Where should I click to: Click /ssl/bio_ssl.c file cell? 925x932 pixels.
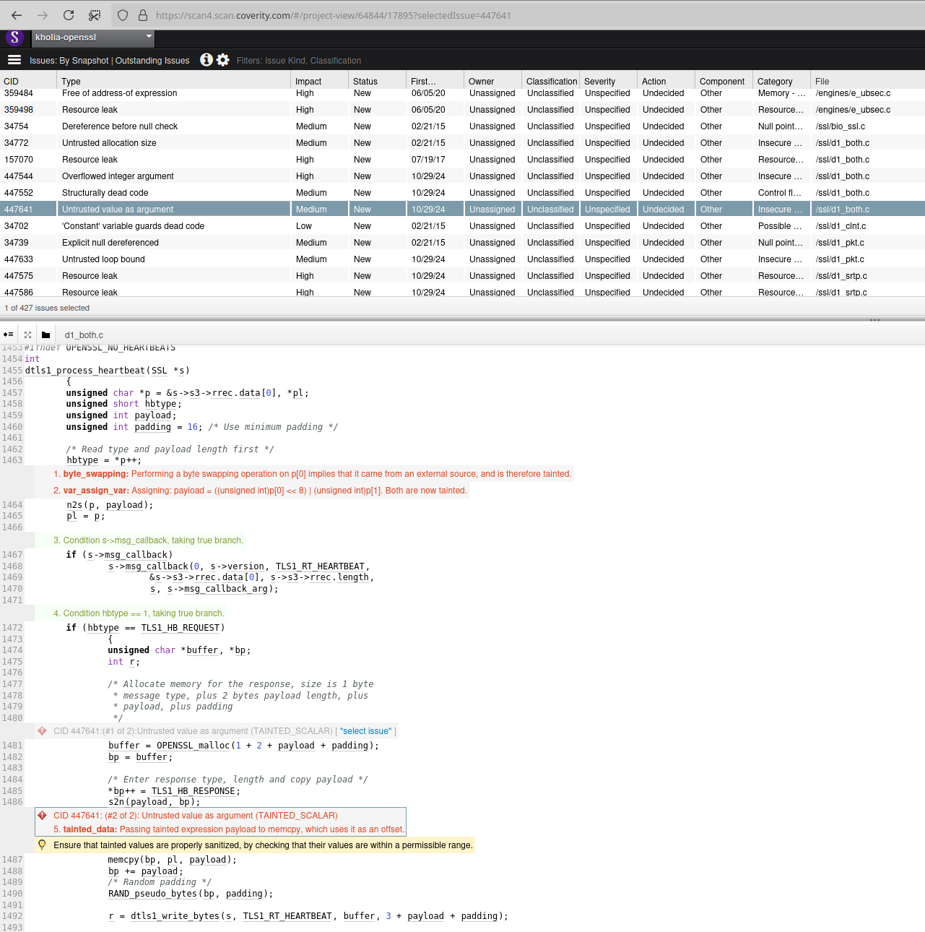(x=840, y=126)
